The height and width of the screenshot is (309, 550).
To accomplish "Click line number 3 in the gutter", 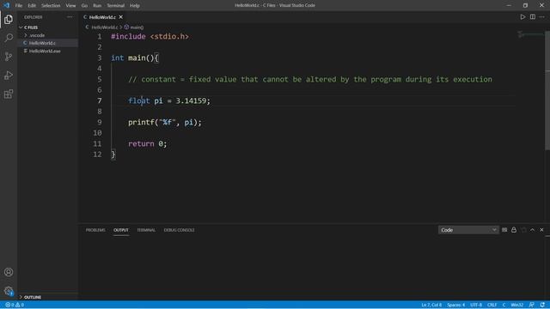I will (x=100, y=58).
